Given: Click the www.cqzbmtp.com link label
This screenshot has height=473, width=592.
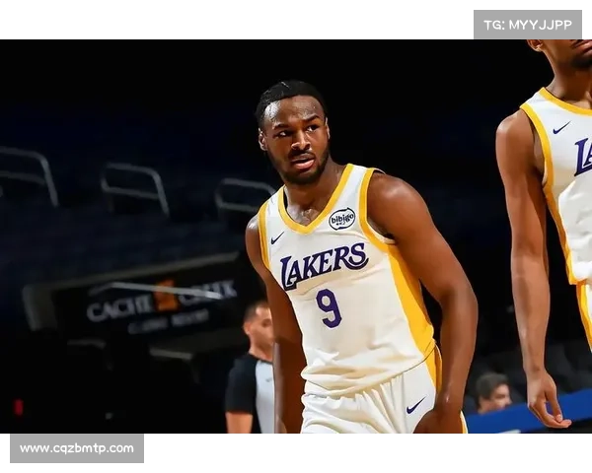Looking at the screenshot, I should [77, 448].
